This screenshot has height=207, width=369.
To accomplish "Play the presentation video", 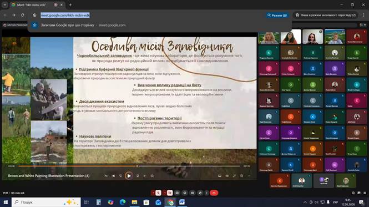I will tap(129, 176).
